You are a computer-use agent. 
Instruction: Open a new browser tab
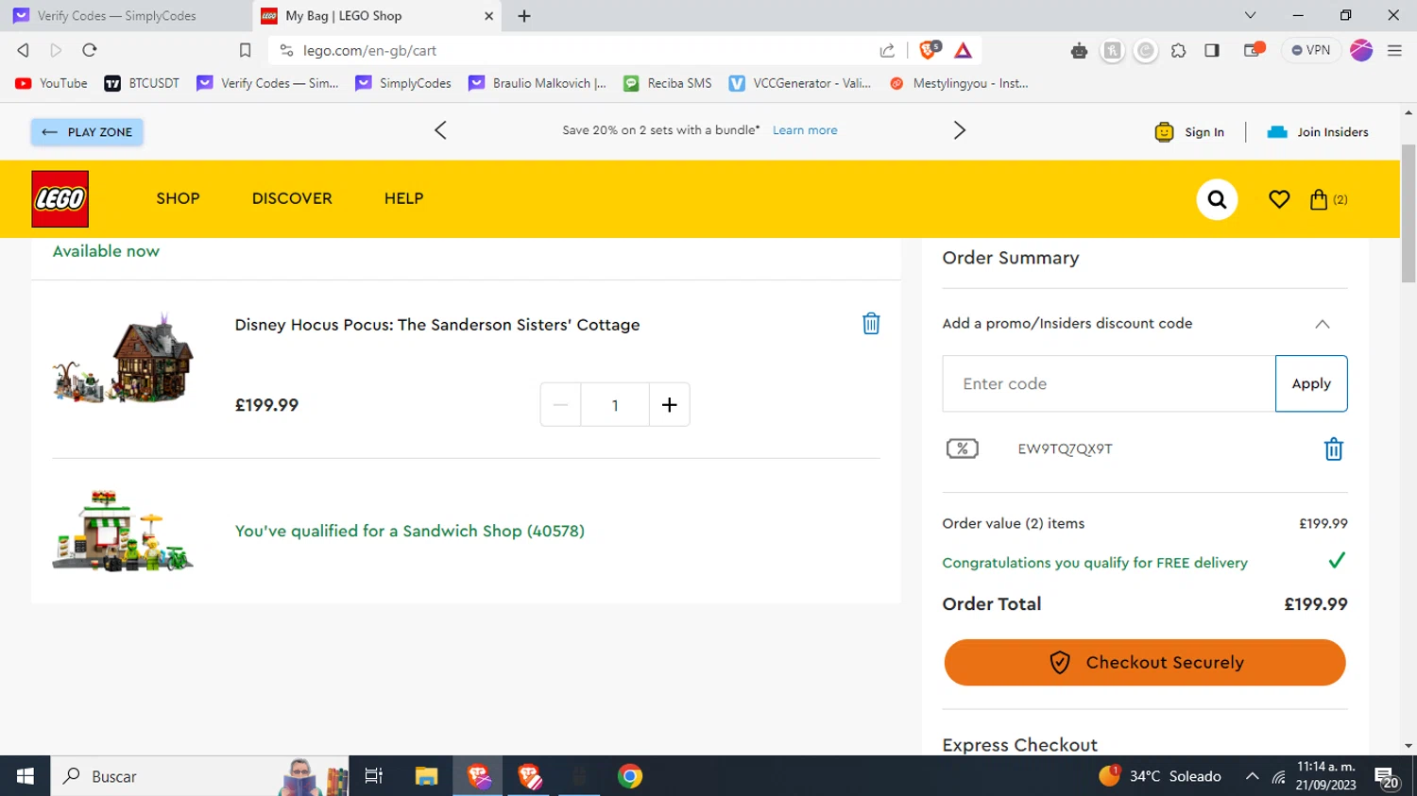pyautogui.click(x=524, y=16)
